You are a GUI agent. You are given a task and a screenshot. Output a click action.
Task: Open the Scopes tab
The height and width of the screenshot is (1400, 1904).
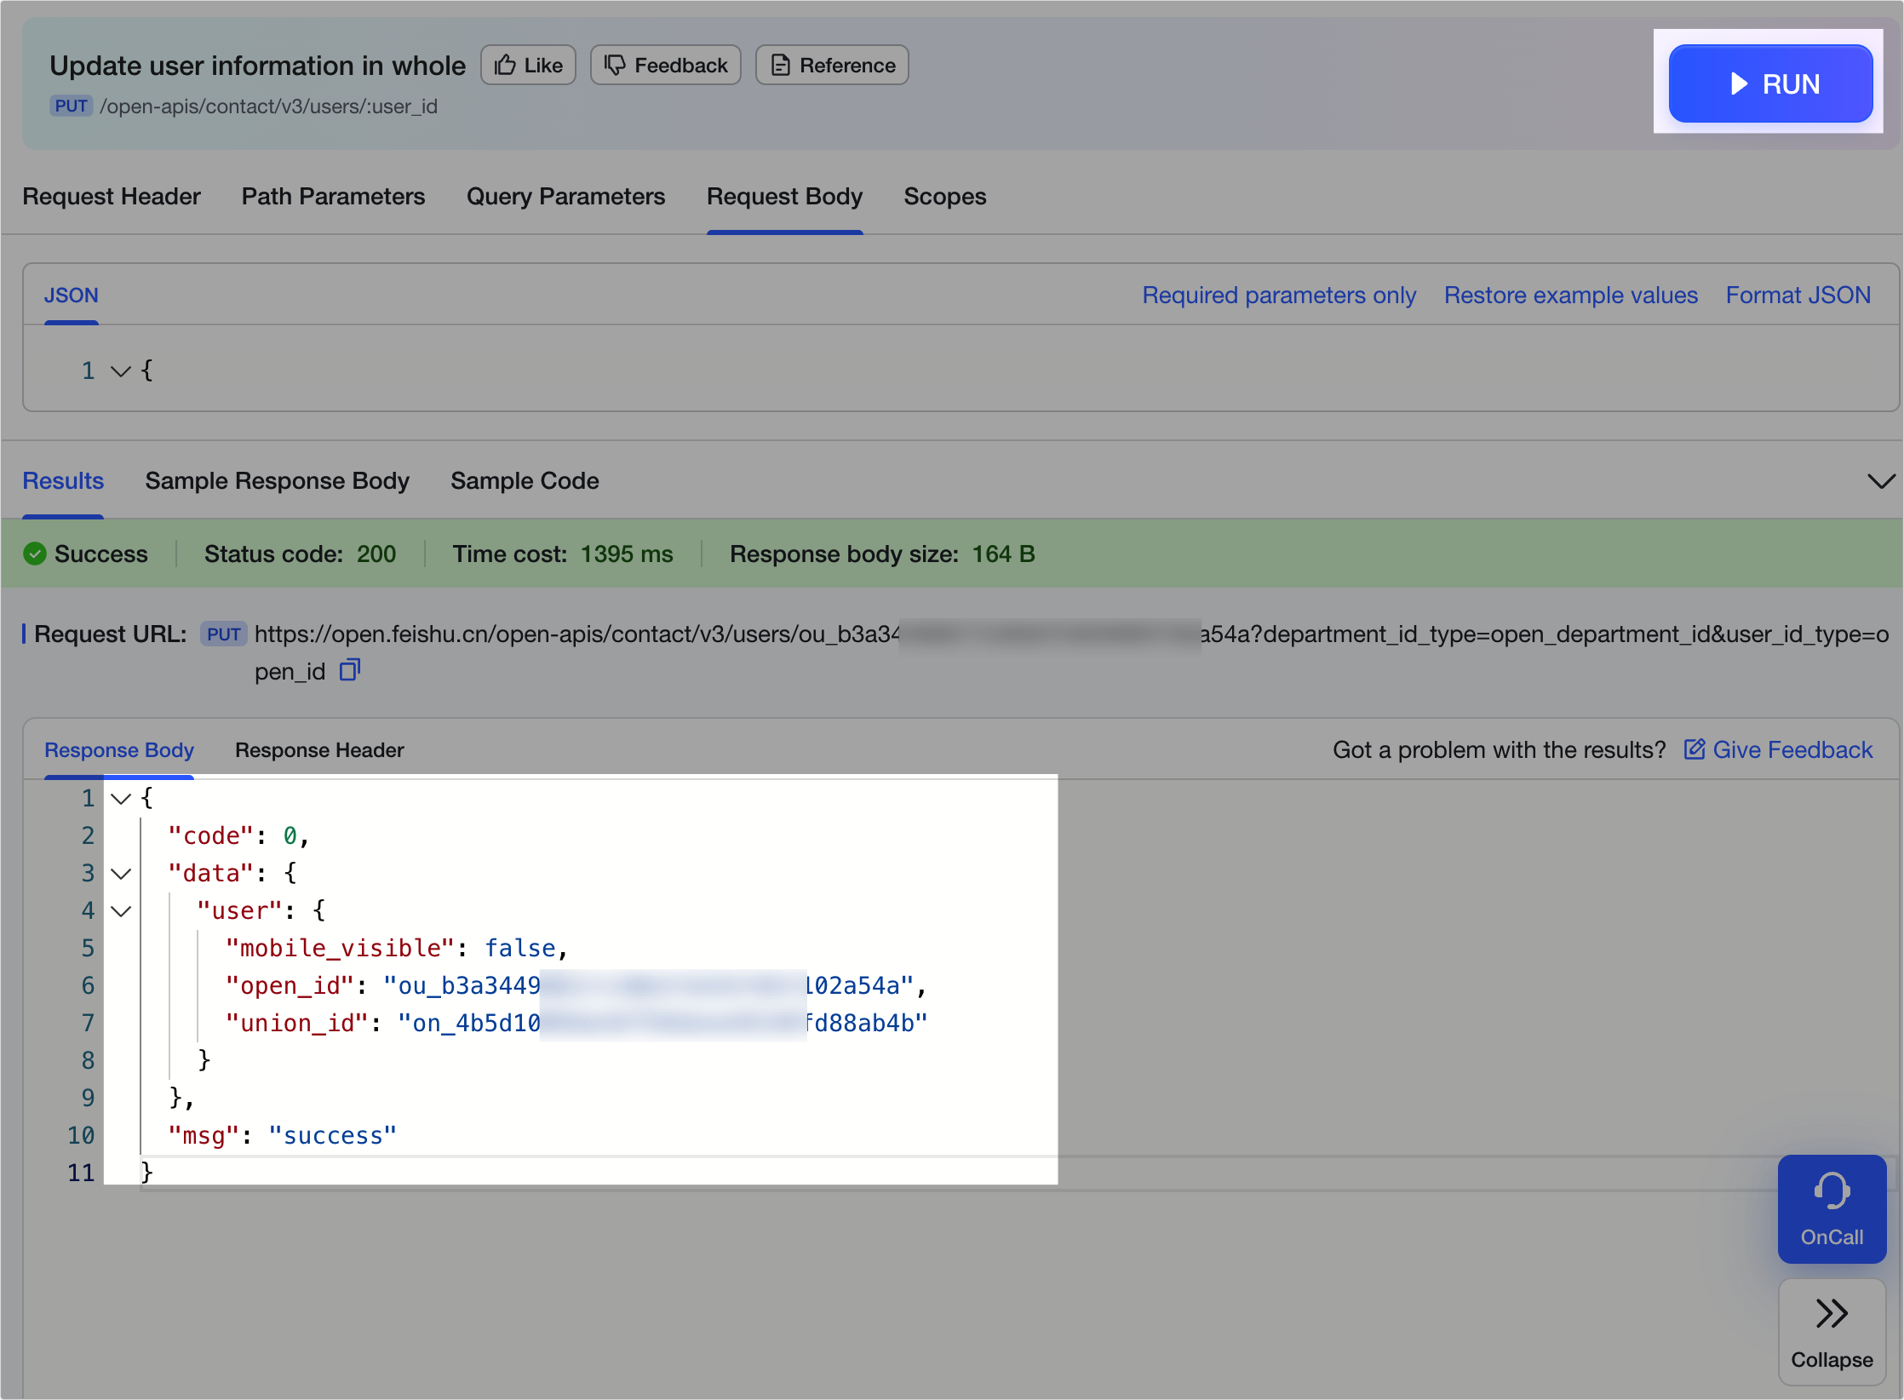click(944, 197)
